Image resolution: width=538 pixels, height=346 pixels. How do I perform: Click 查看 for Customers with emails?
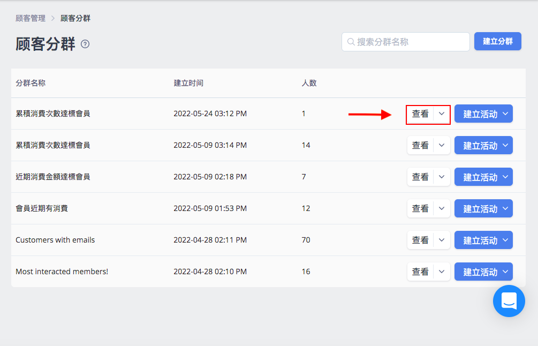pyautogui.click(x=420, y=240)
